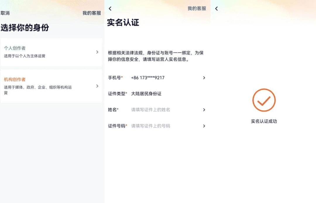The image size is (316, 203).
Task: Tap the arrow beside the 手机号 field
Action: tap(204, 78)
